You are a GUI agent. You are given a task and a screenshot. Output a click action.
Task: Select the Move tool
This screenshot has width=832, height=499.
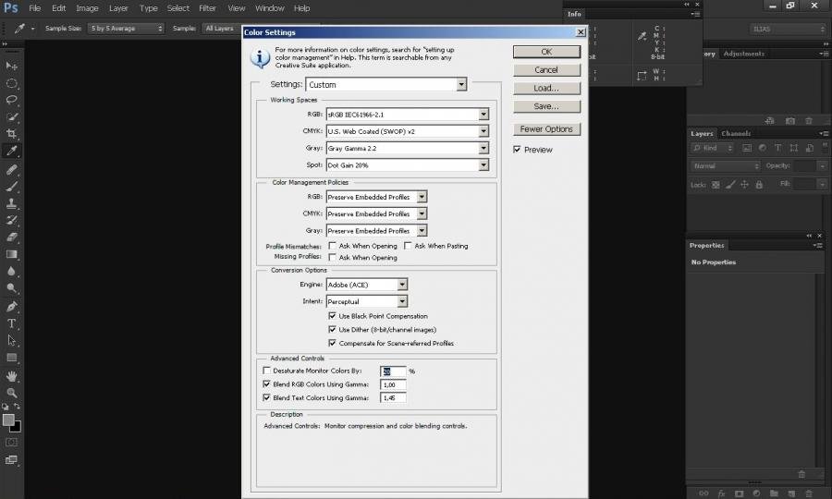(12, 67)
